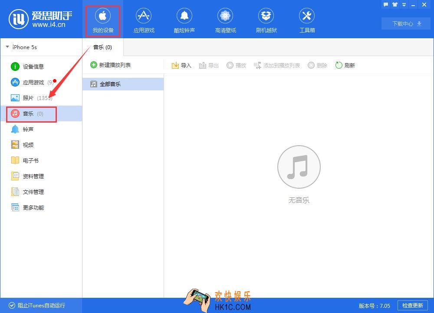Click 刷新 to refresh the music list
This screenshot has height=313, width=434.
click(x=345, y=66)
